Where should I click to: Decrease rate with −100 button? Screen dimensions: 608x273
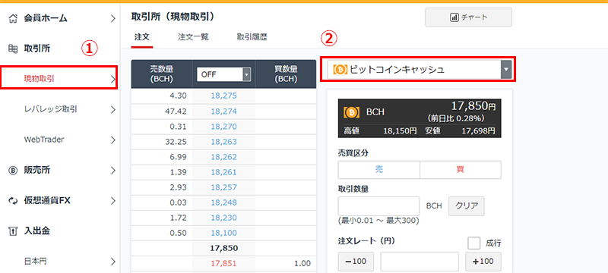point(356,262)
